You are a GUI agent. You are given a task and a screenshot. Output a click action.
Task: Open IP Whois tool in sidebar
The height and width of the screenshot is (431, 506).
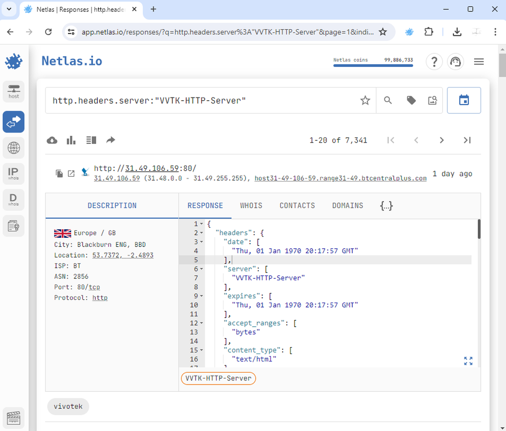(14, 174)
